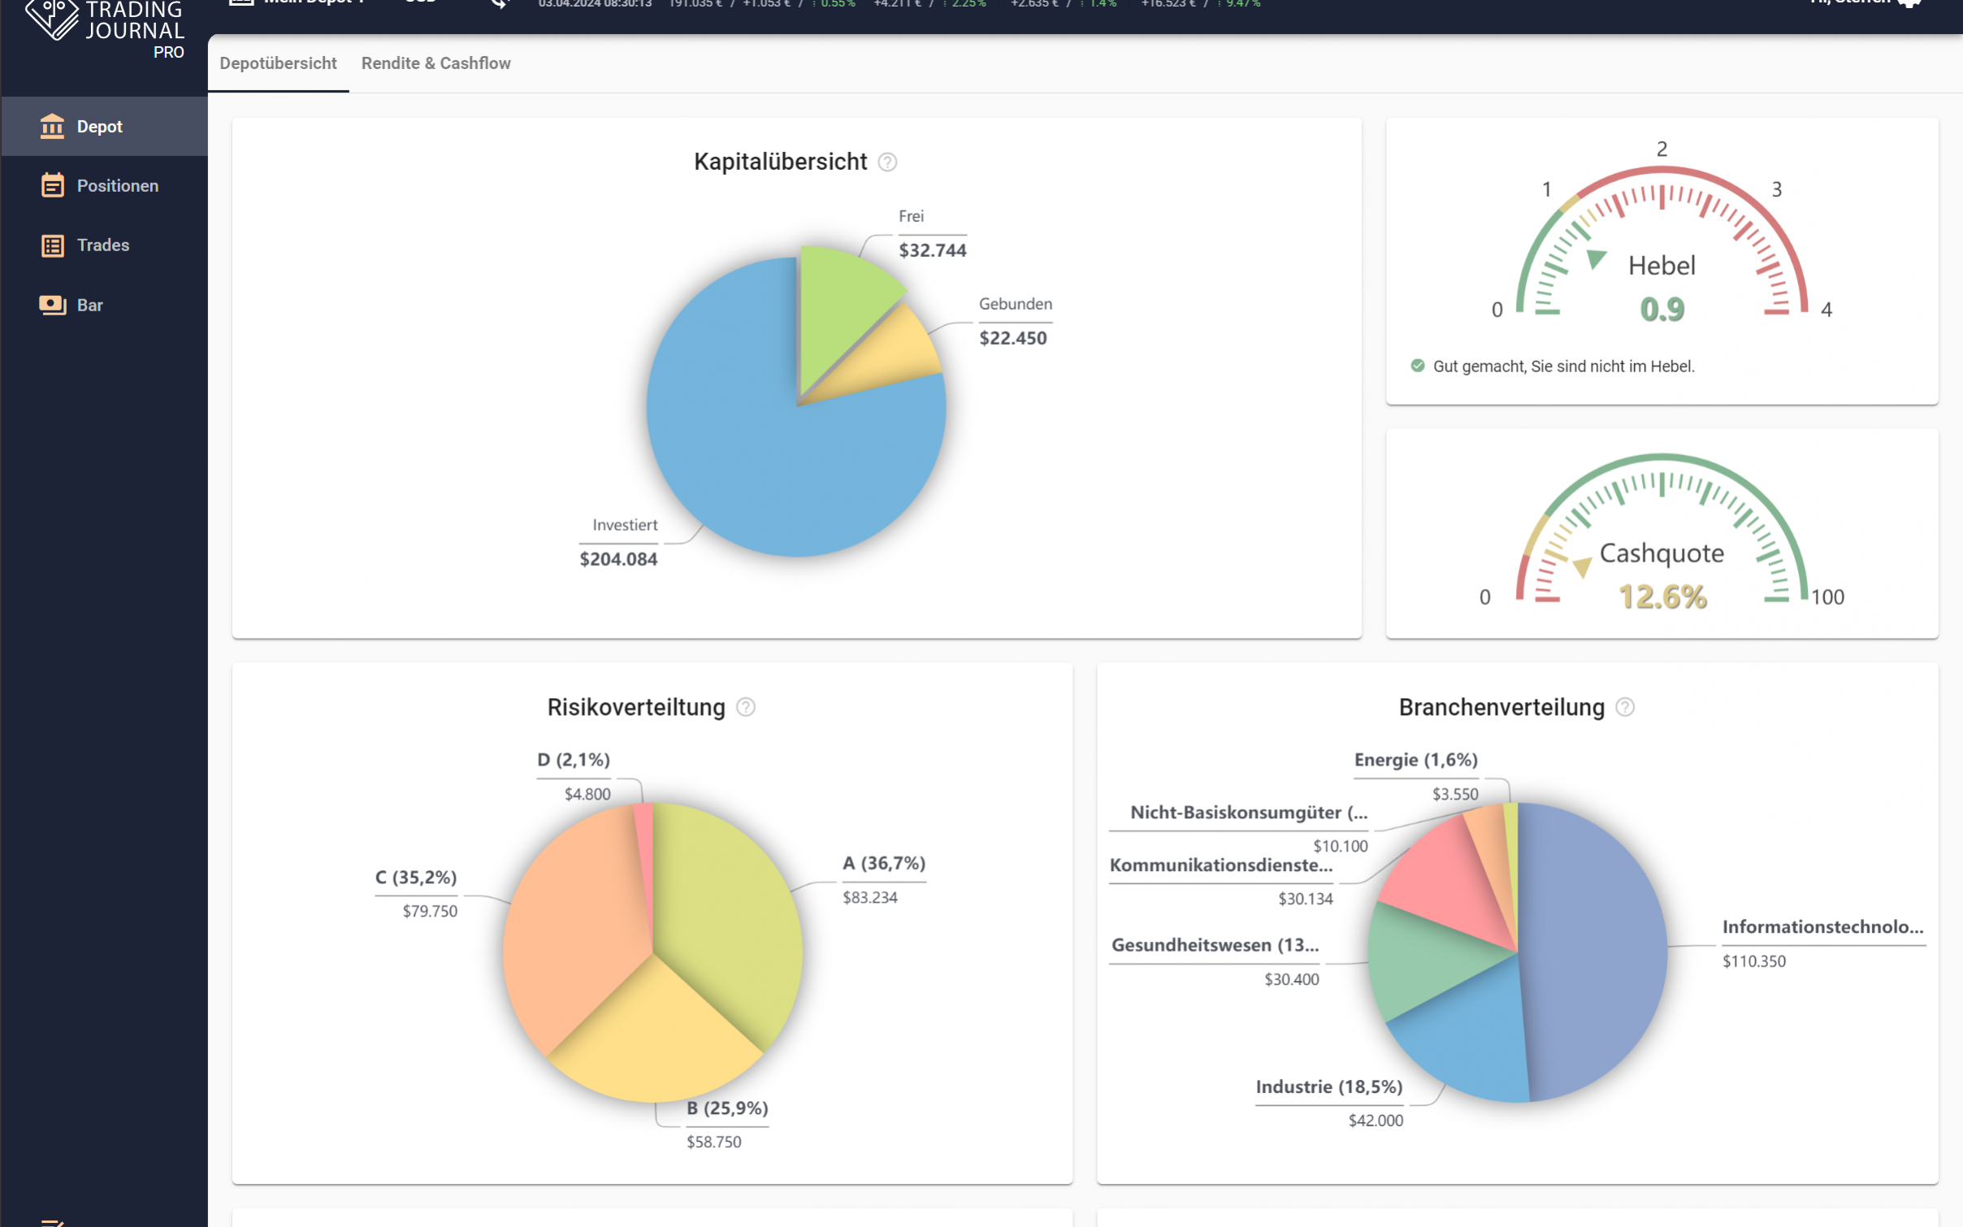
Task: Open help icon next to Risikoverteiltung
Action: click(x=745, y=708)
